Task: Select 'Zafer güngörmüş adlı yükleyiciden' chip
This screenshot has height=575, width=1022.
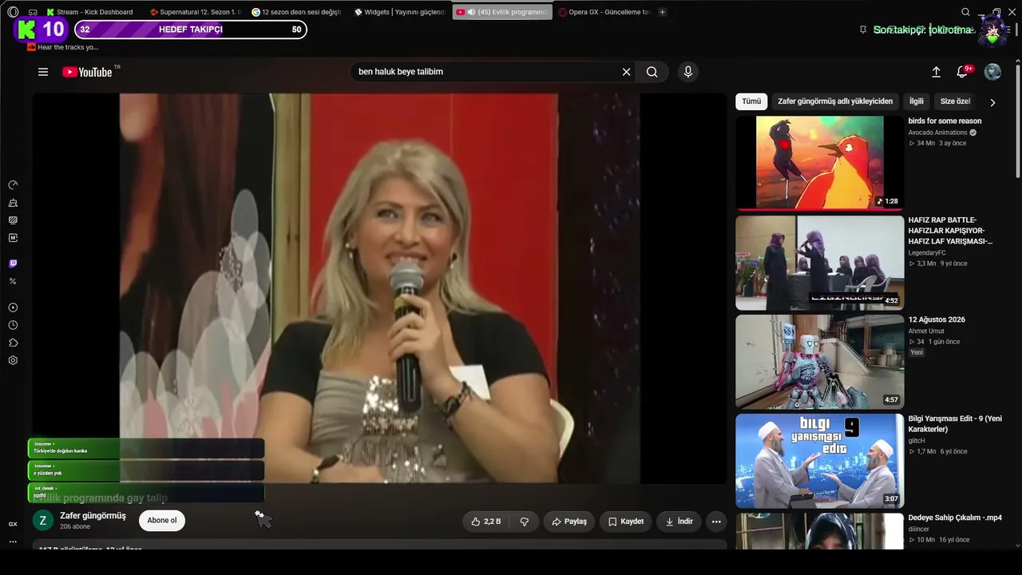Action: [835, 101]
